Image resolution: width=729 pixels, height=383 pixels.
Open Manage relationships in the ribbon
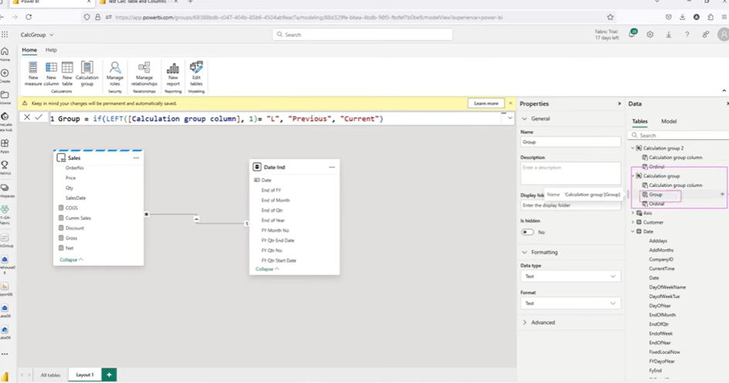tap(144, 73)
